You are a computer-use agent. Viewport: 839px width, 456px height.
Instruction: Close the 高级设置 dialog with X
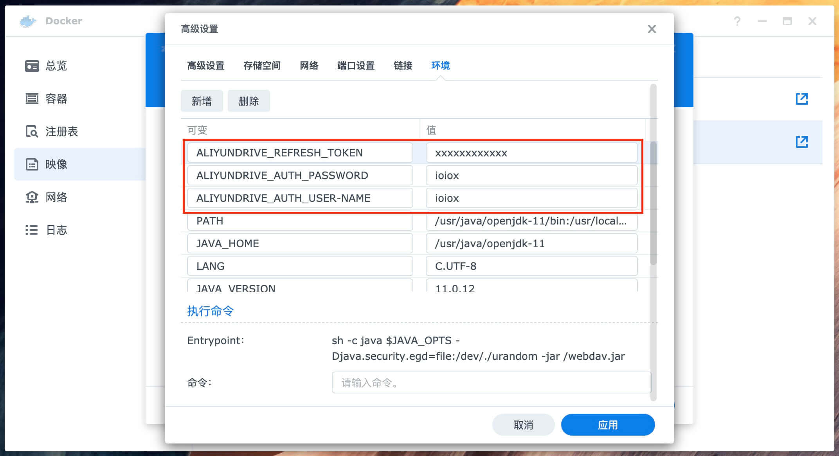point(652,29)
